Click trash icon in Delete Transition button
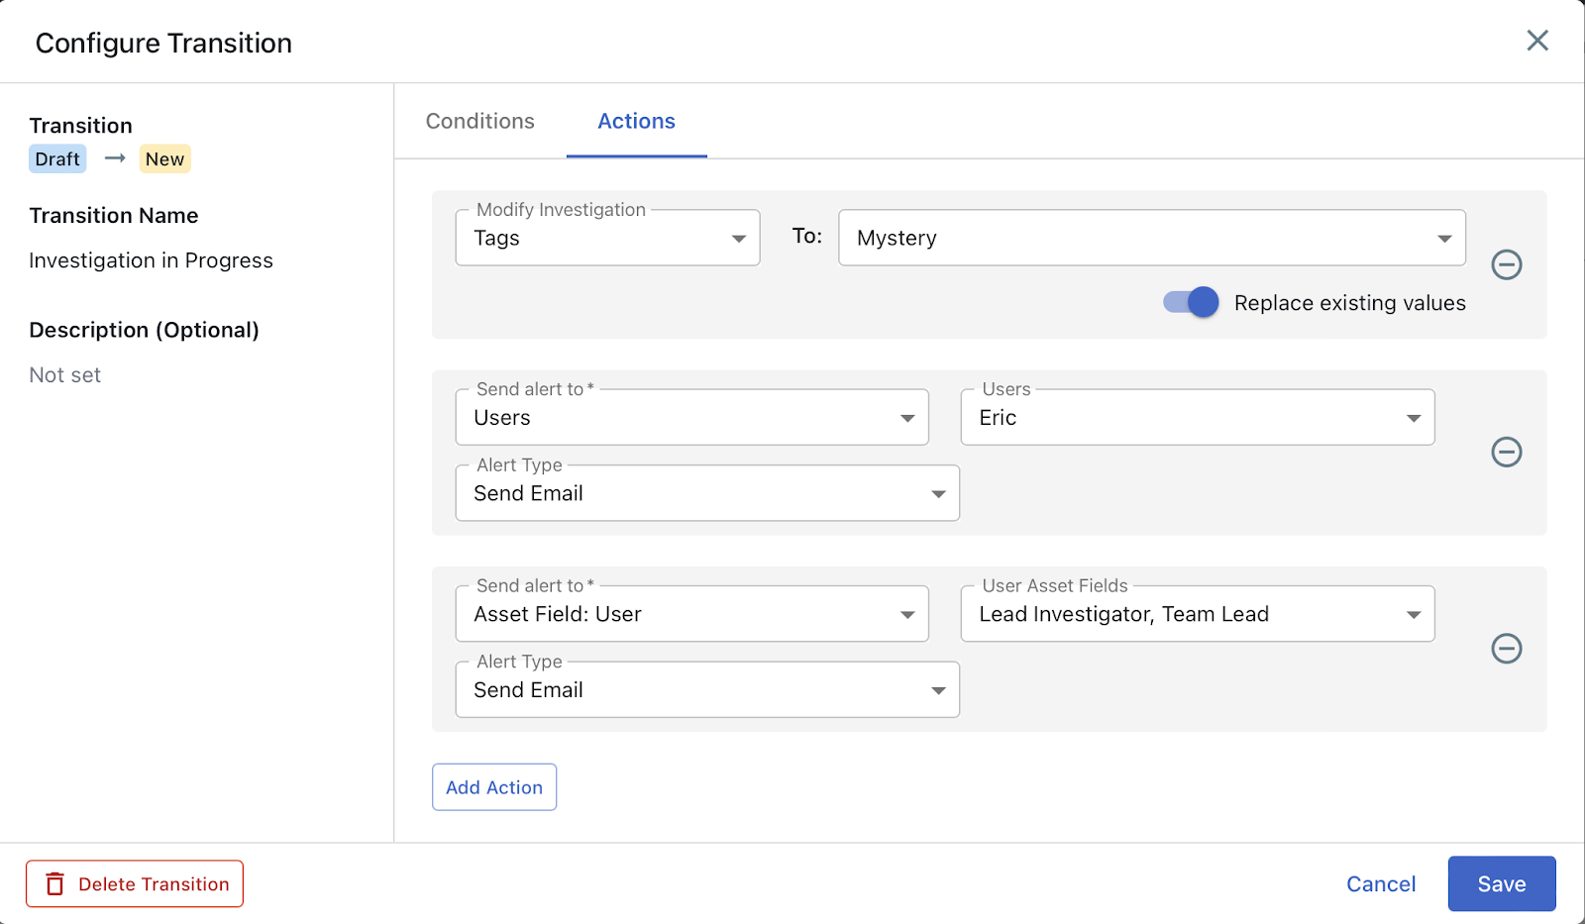Viewport: 1585px width, 924px height. point(55,884)
